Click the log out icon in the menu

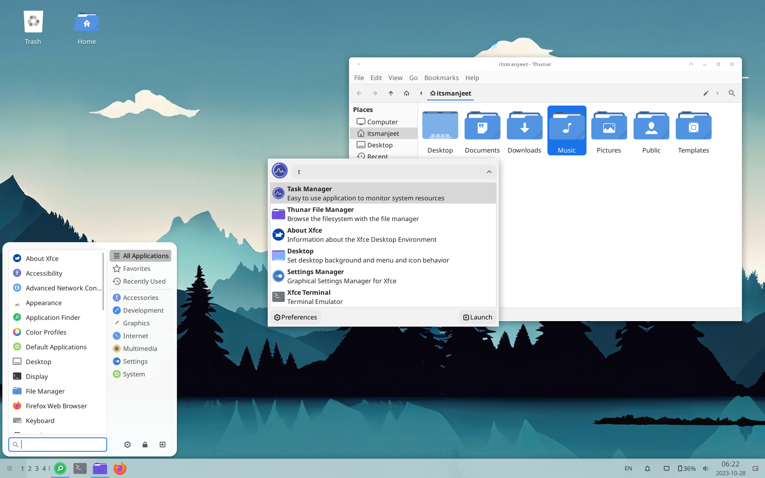point(163,445)
